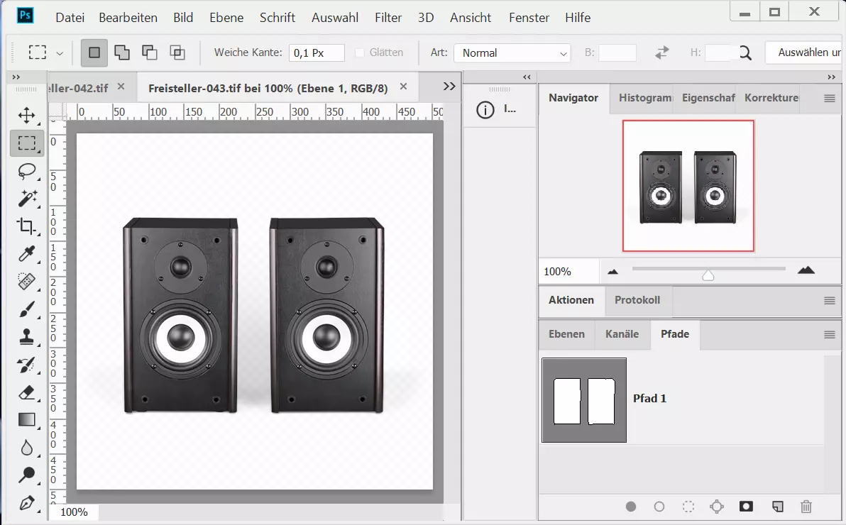Select the Pfad 1 thumbnail
846x525 pixels.
tap(584, 400)
